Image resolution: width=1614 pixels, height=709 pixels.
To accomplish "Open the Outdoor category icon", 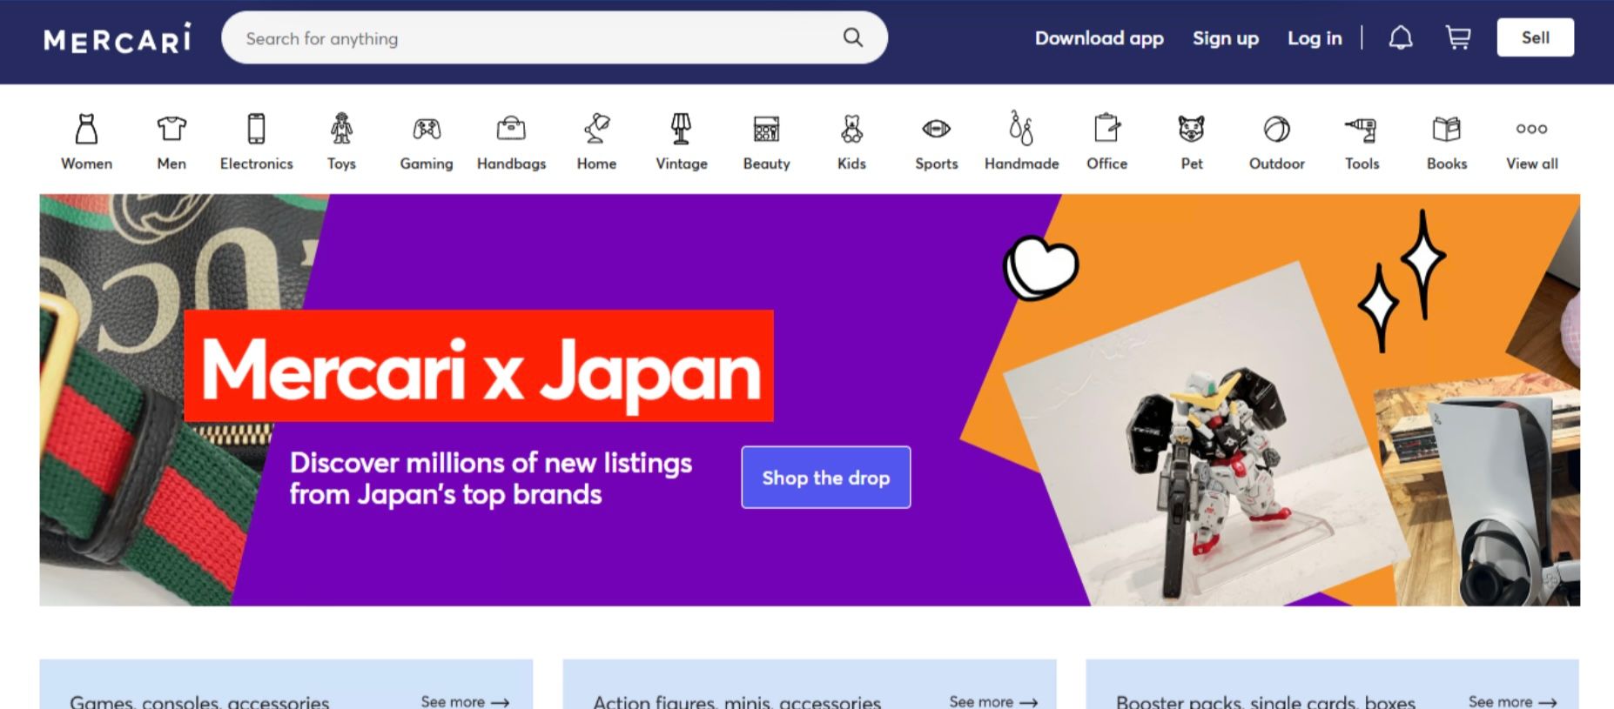I will pos(1276,129).
